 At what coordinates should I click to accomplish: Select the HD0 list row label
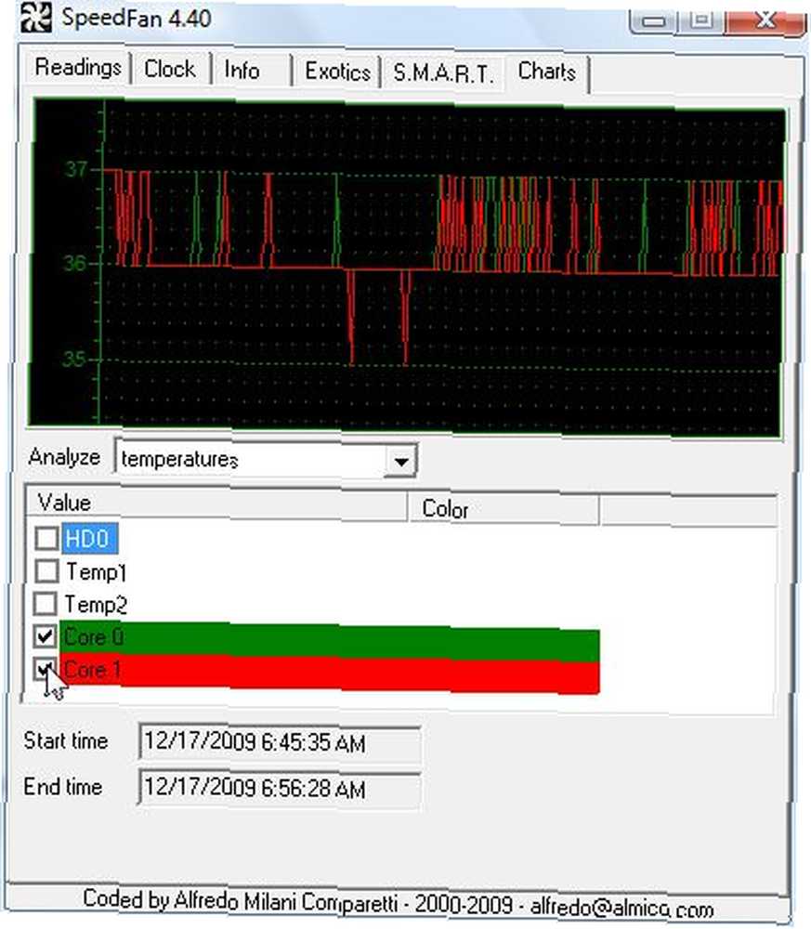88,539
